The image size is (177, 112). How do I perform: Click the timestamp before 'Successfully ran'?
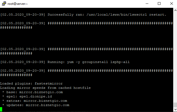[23, 15]
